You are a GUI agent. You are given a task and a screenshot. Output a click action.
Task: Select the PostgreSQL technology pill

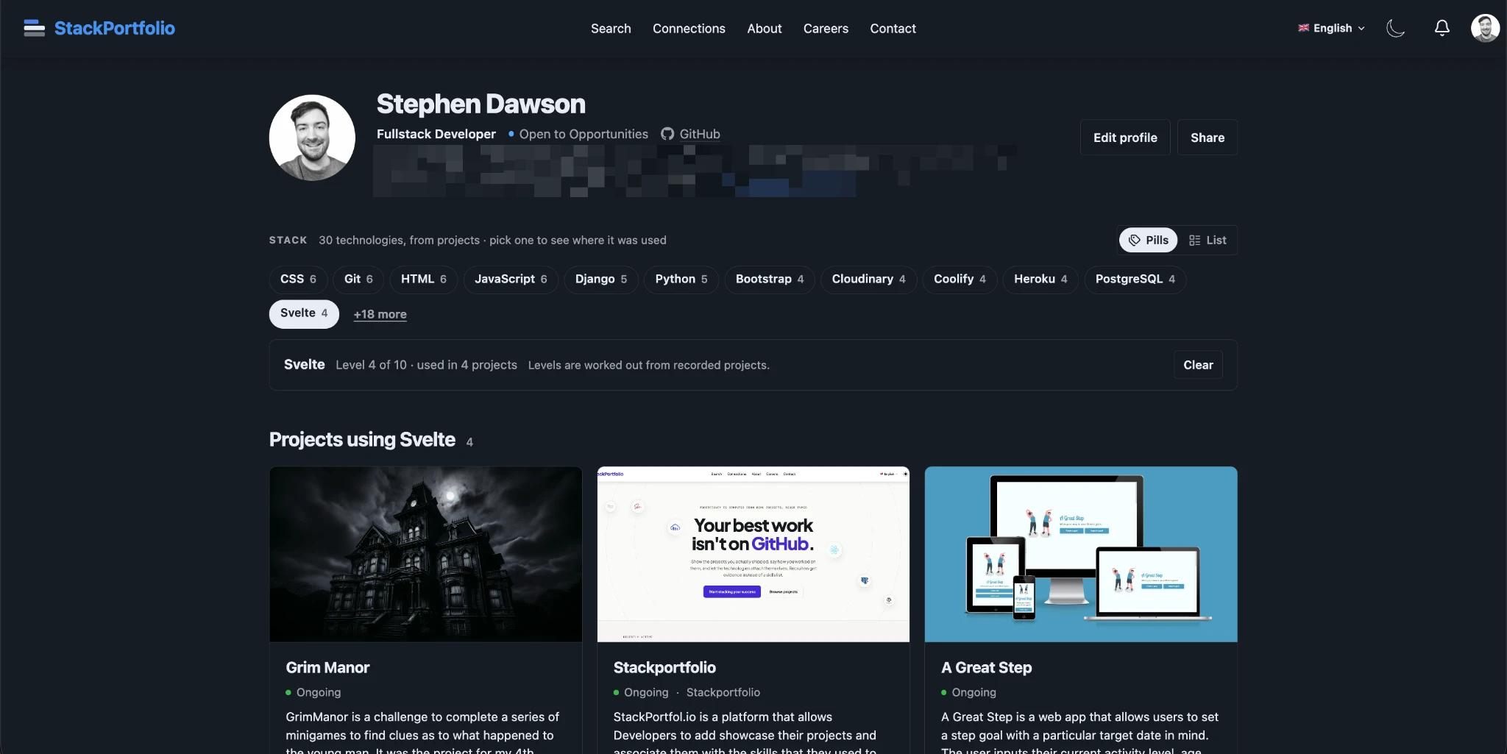(1135, 280)
